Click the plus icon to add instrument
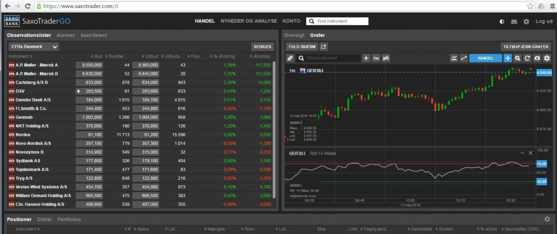 366,58
